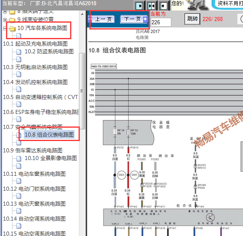Click the S305 splice circle in the diagram
The width and height of the screenshot is (243, 236).
click(134, 175)
